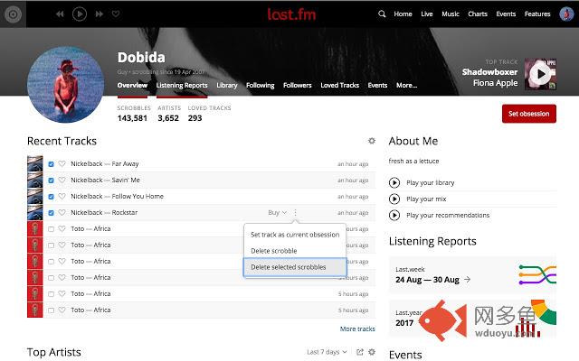The height and width of the screenshot is (361, 579).
Task: Love Rockstar with the heart icon
Action: [62, 212]
